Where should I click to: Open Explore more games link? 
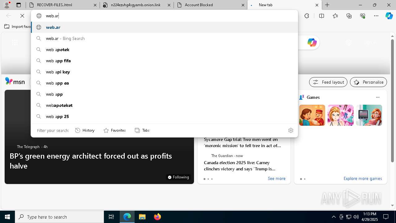click(x=363, y=178)
